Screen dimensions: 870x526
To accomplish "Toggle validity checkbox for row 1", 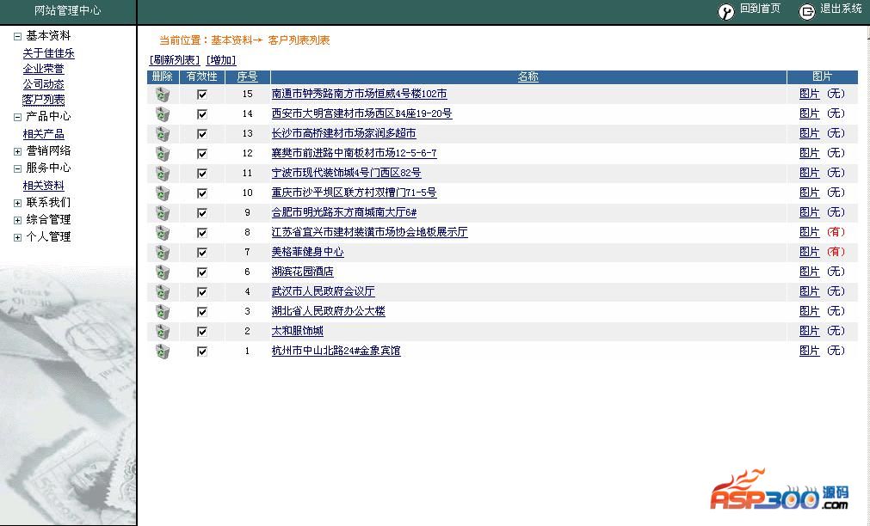I will pos(202,352).
